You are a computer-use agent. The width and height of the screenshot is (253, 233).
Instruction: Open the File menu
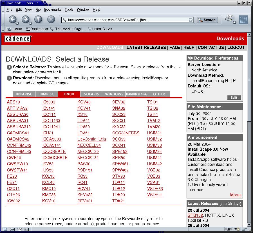[x=9, y=10]
